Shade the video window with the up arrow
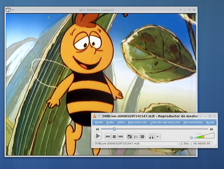This screenshot has width=224, height=169. (181, 10)
